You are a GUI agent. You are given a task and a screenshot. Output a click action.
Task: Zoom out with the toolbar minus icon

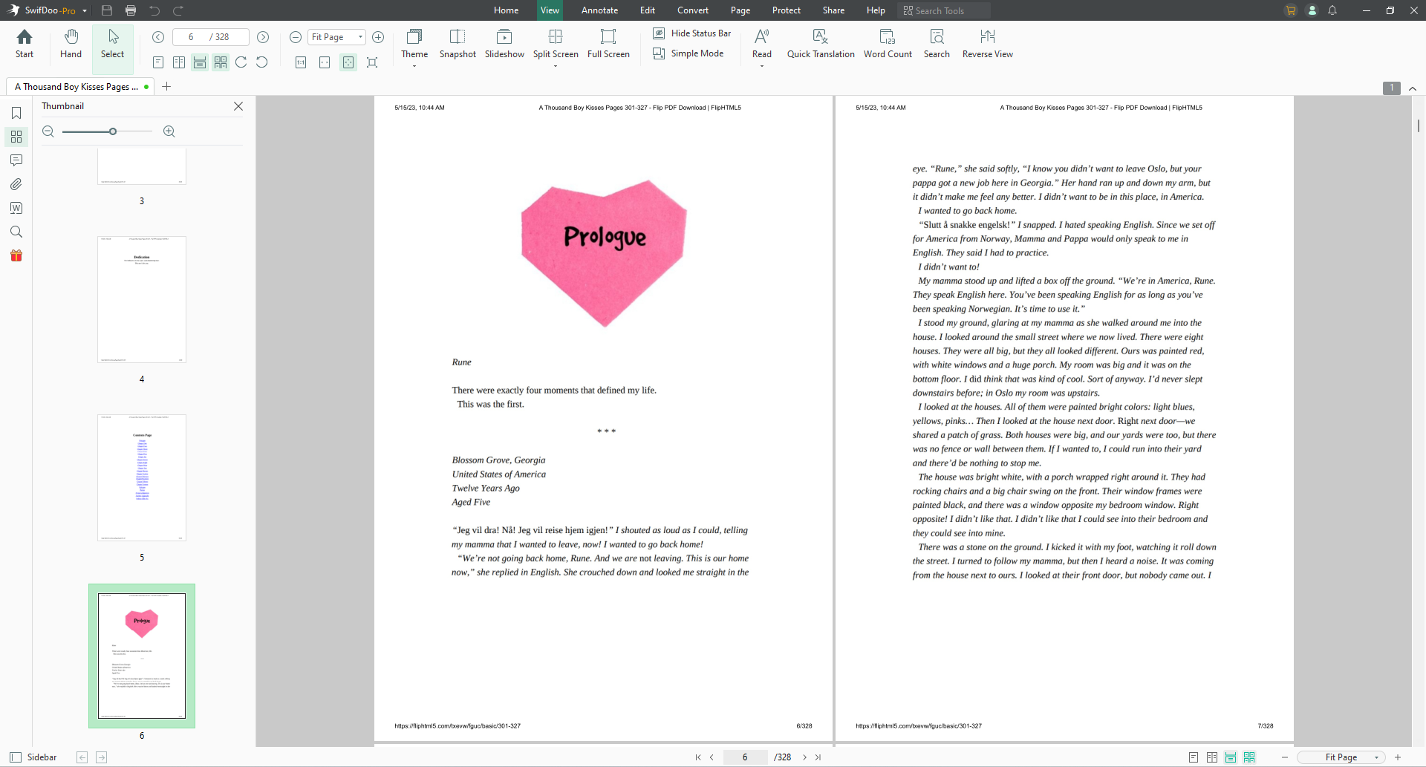(x=296, y=37)
